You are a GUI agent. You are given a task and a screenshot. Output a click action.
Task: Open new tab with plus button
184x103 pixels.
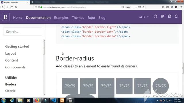coord(32,2)
